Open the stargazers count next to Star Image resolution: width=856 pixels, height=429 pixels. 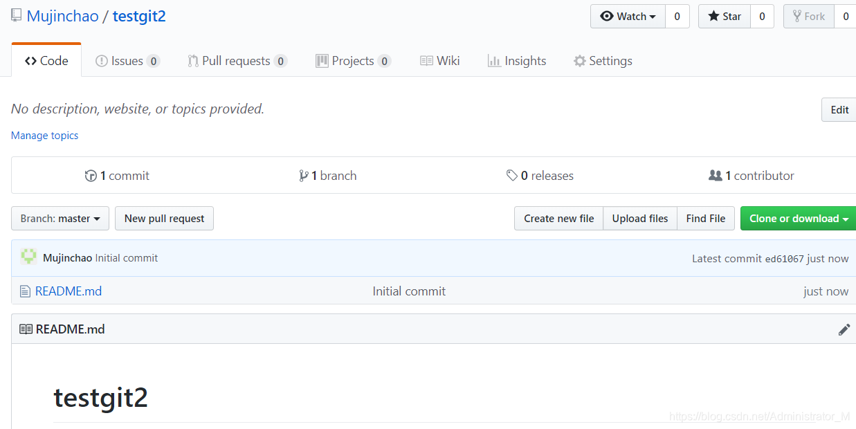click(x=762, y=17)
